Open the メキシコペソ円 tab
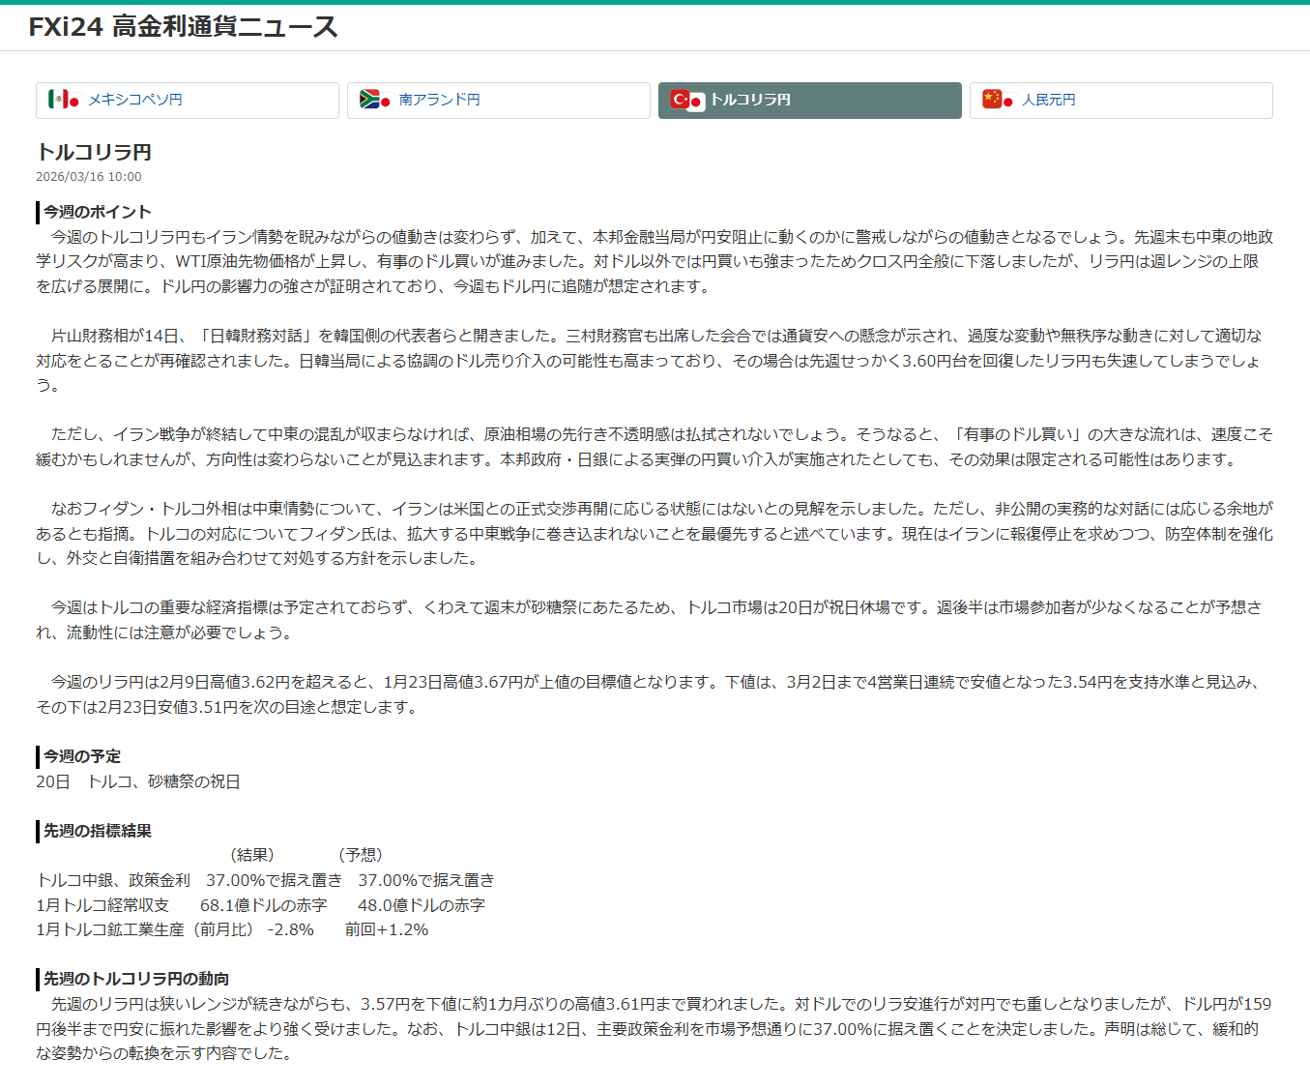 [188, 101]
